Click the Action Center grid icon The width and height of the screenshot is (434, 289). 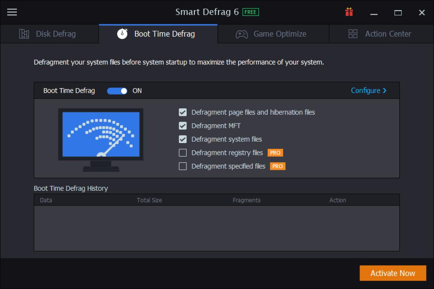352,34
